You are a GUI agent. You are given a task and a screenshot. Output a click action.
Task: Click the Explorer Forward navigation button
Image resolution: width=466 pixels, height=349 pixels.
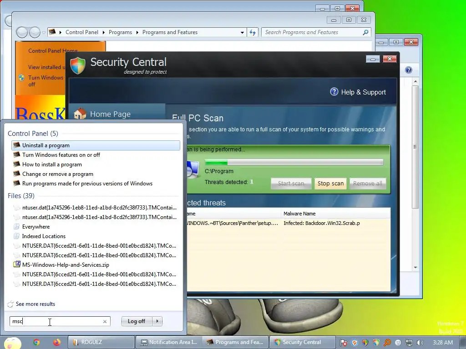(x=35, y=32)
